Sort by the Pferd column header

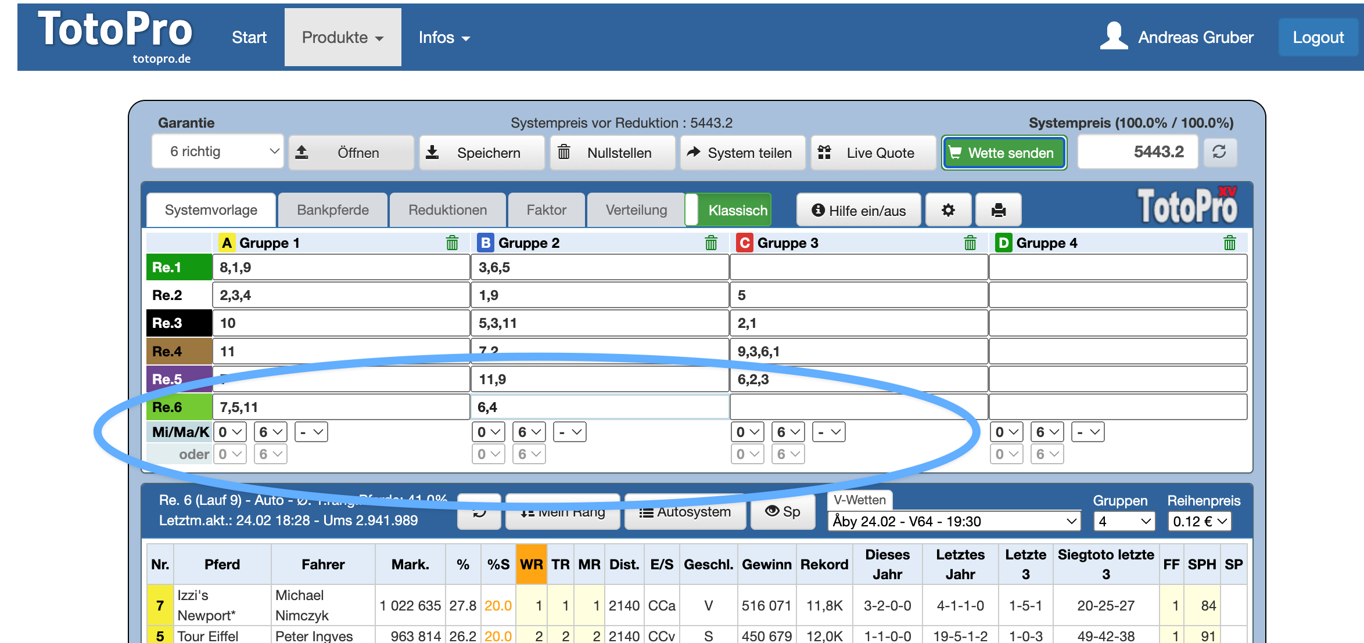click(222, 565)
